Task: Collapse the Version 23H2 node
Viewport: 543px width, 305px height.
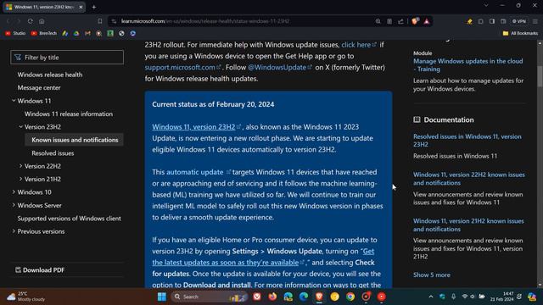Action: (x=20, y=127)
